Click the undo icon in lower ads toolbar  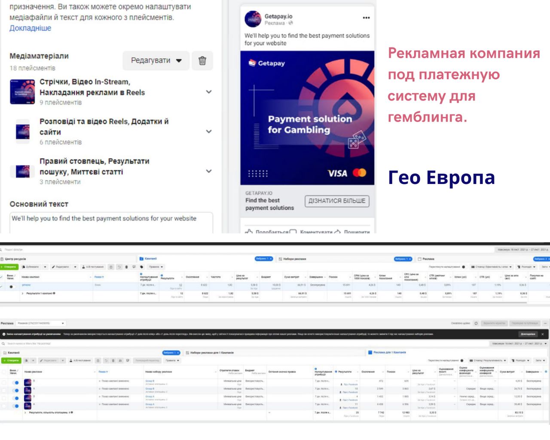point(106,361)
